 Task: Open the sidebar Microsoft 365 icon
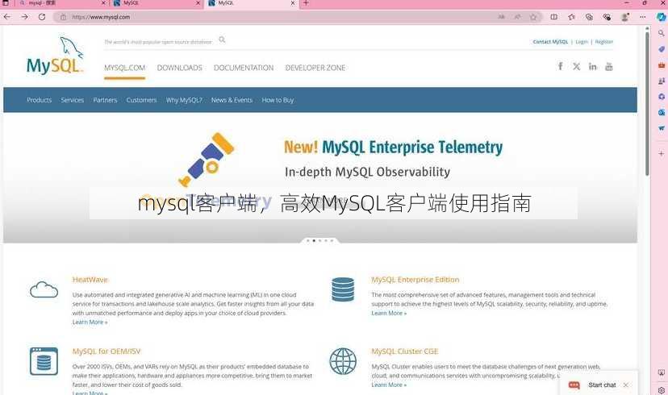point(662,97)
